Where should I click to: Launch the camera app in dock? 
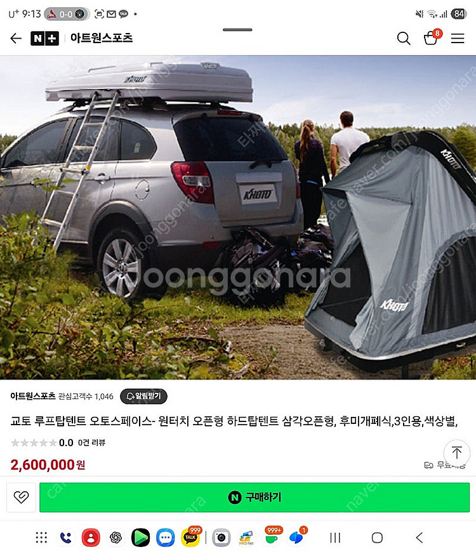point(221,538)
